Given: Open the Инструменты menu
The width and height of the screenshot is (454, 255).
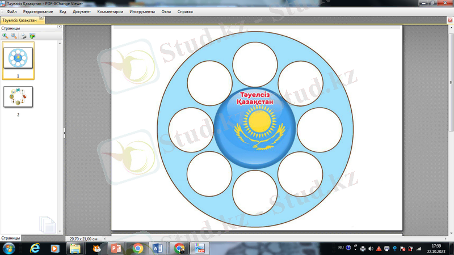Looking at the screenshot, I should coord(141,11).
